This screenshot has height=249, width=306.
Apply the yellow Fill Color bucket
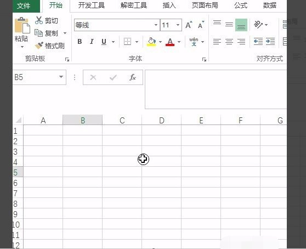(x=151, y=42)
